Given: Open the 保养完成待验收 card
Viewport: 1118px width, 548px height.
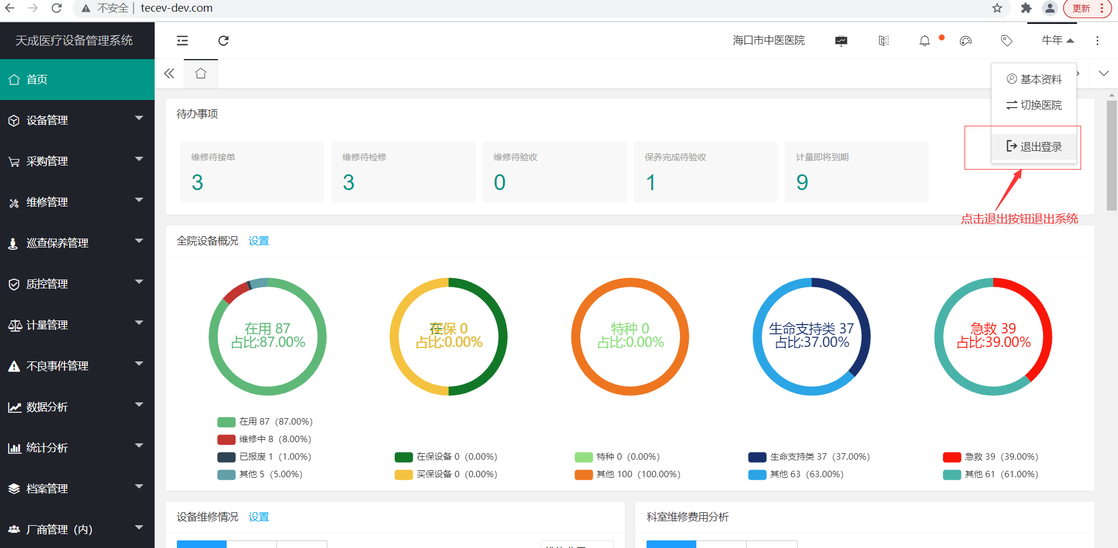Looking at the screenshot, I should [705, 172].
